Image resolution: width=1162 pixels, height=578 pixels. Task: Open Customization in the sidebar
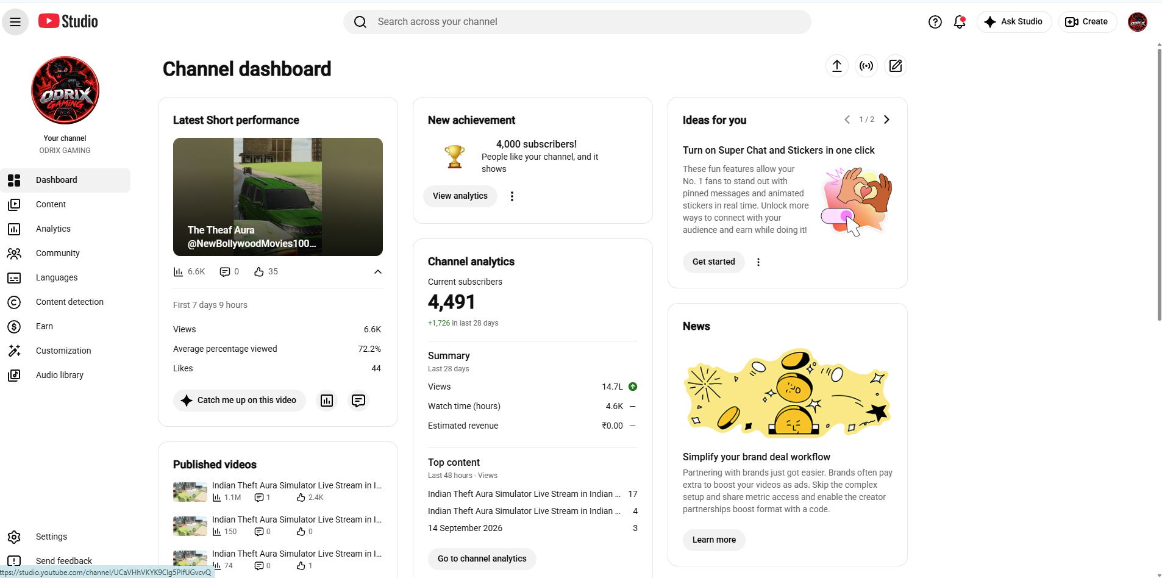pos(65,351)
